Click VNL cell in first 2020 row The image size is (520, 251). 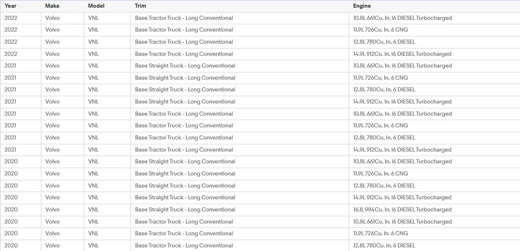(x=107, y=162)
